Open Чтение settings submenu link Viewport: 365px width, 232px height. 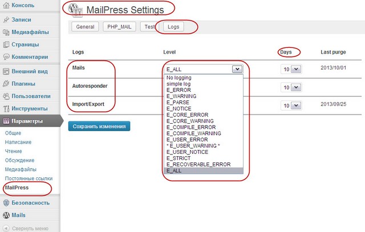14,151
